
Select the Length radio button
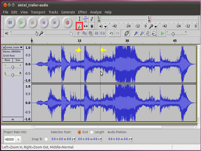pos(92,132)
